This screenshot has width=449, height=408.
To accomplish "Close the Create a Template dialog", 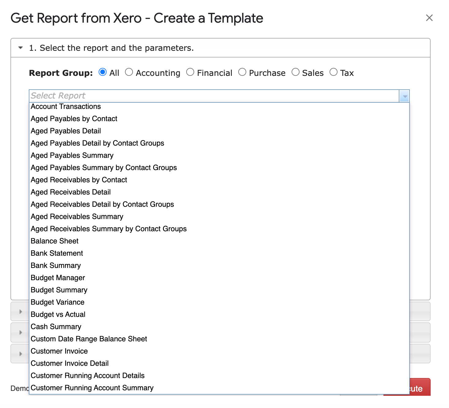I will [x=429, y=18].
